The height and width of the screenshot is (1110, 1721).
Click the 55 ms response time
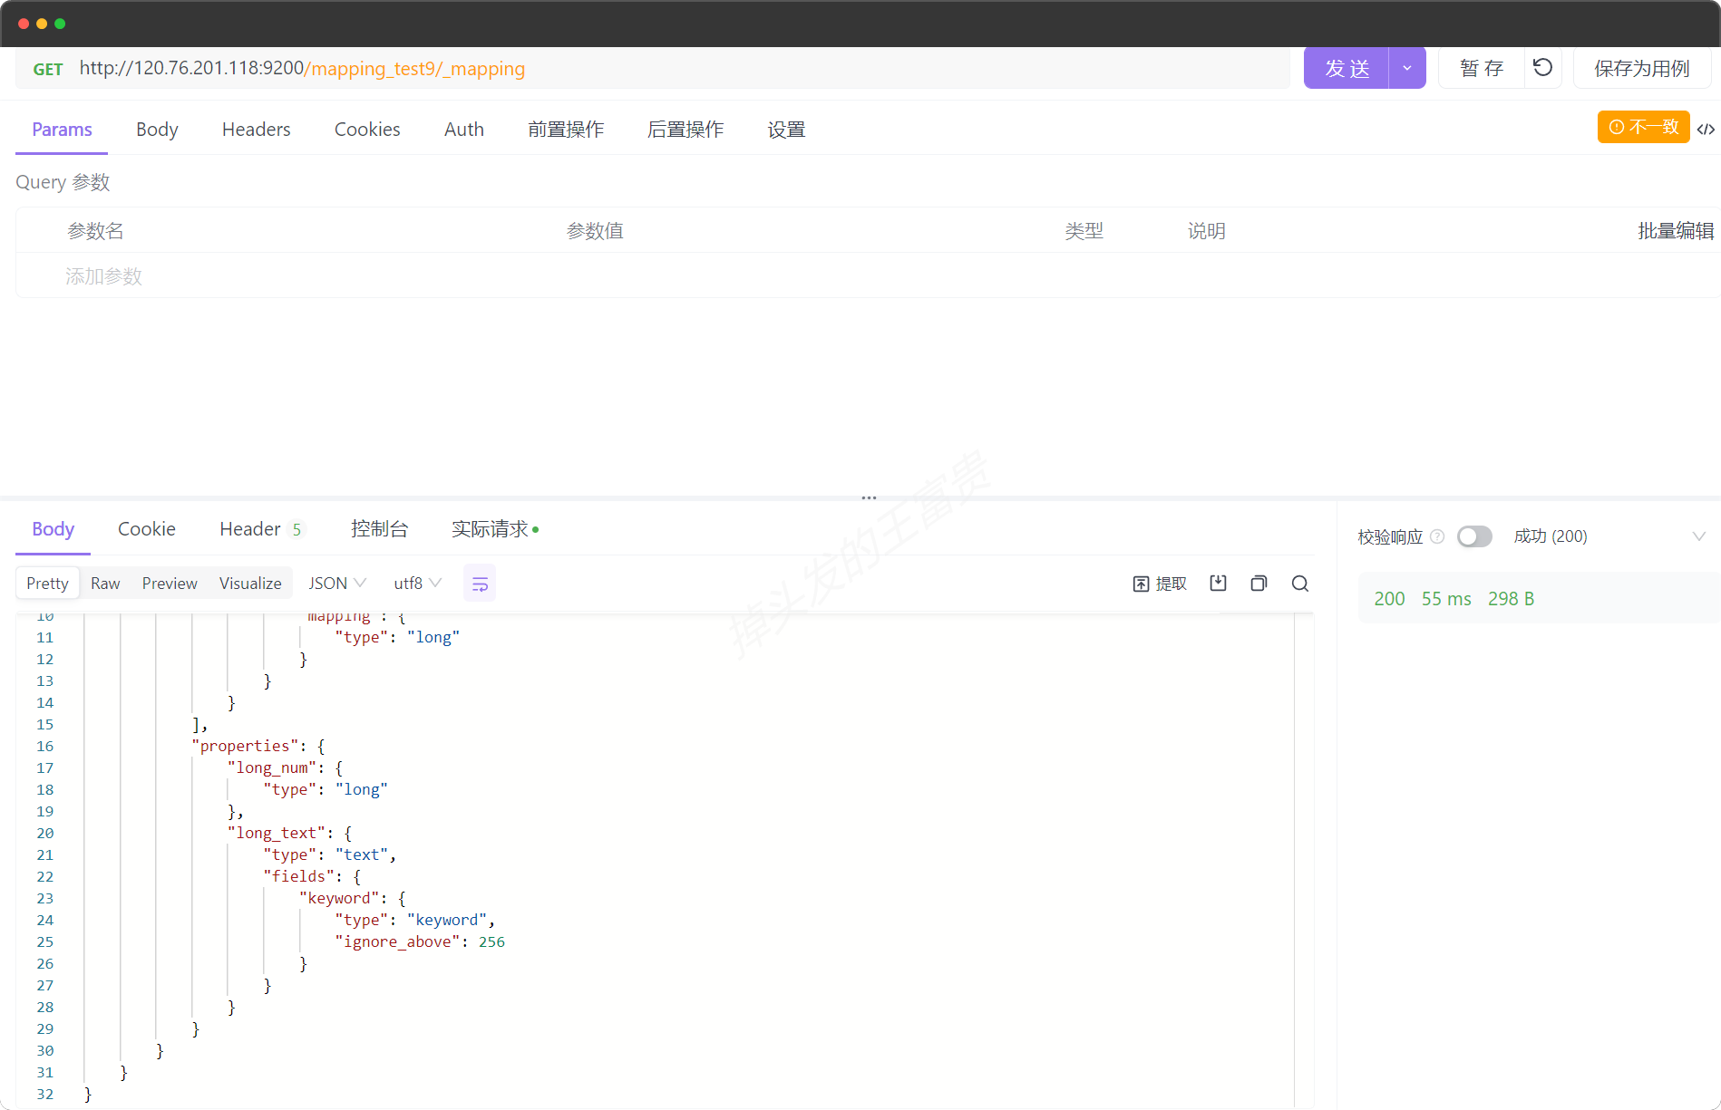coord(1446,599)
